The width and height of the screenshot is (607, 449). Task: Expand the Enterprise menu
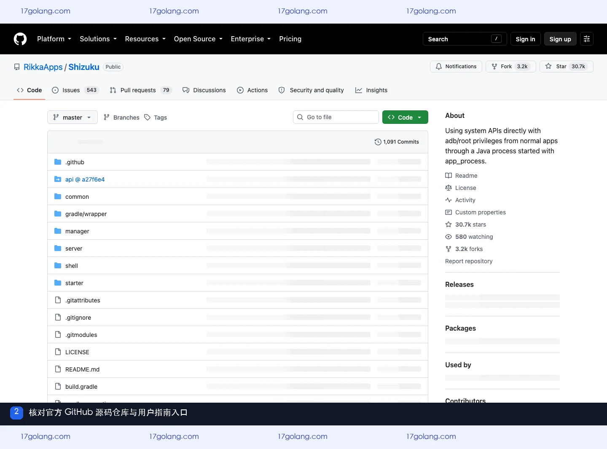(x=251, y=39)
